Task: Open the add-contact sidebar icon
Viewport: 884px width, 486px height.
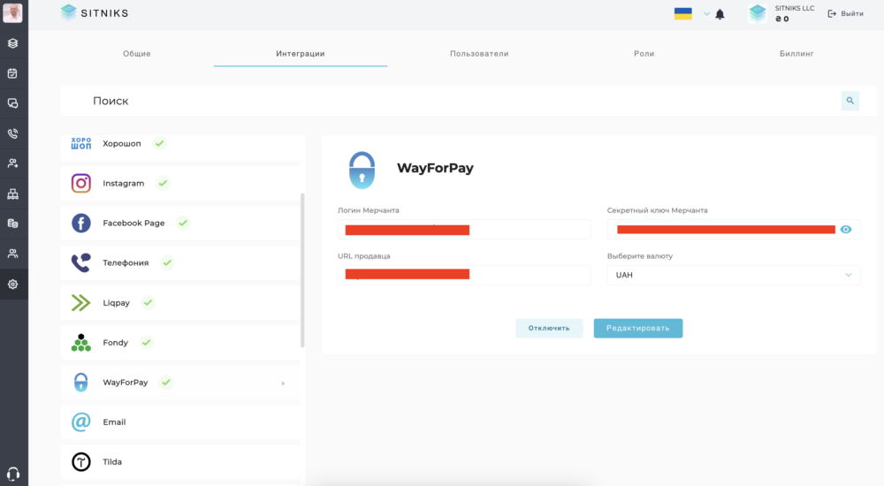Action: pos(12,163)
